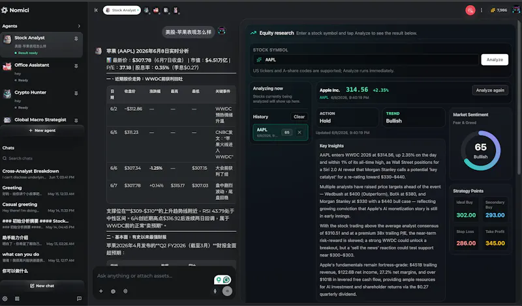Image resolution: width=522 pixels, height=306 pixels.
Task: Click the Ideal Buy 302.00 card
Action: pos(466,210)
